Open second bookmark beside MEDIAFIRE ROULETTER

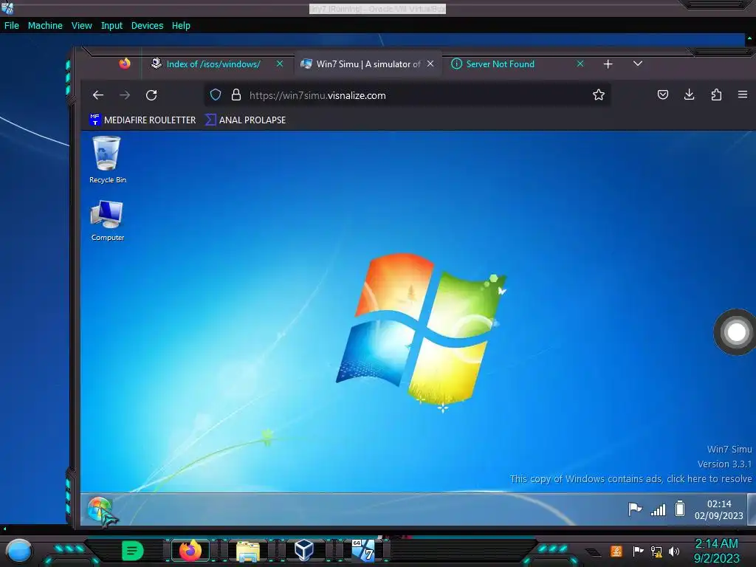coord(245,120)
